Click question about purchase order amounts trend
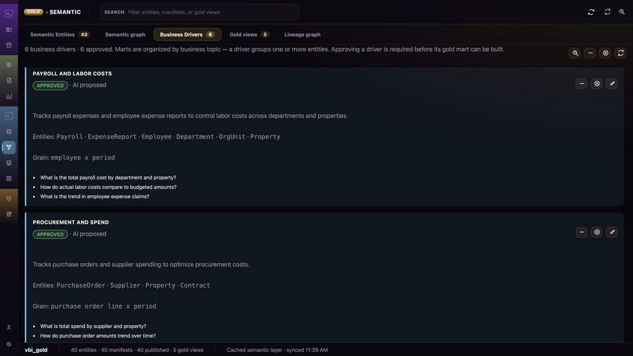The height and width of the screenshot is (356, 633). pos(98,336)
